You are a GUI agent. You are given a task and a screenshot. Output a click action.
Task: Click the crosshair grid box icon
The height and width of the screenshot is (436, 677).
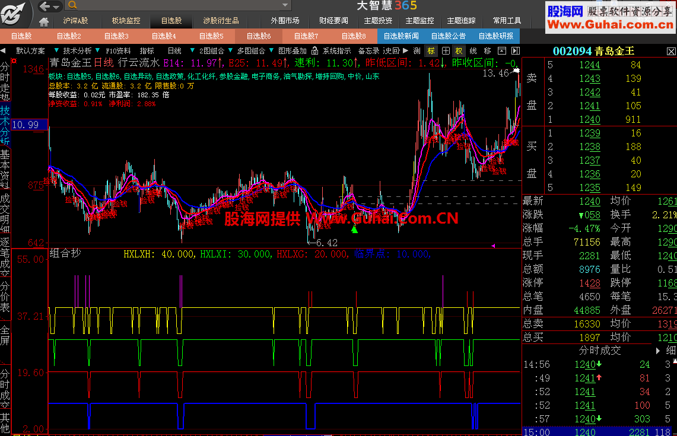[446, 51]
